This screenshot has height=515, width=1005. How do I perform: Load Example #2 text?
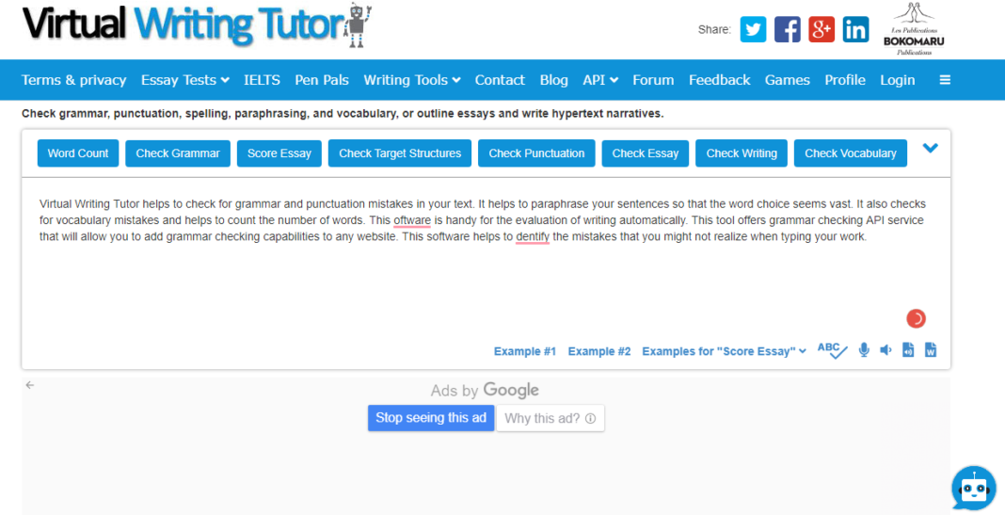pos(599,351)
